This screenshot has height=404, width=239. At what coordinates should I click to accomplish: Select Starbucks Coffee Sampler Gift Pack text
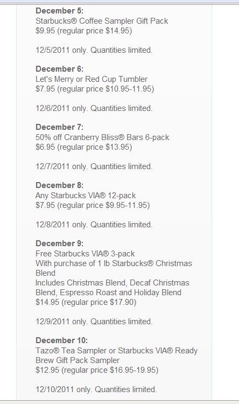(x=102, y=21)
